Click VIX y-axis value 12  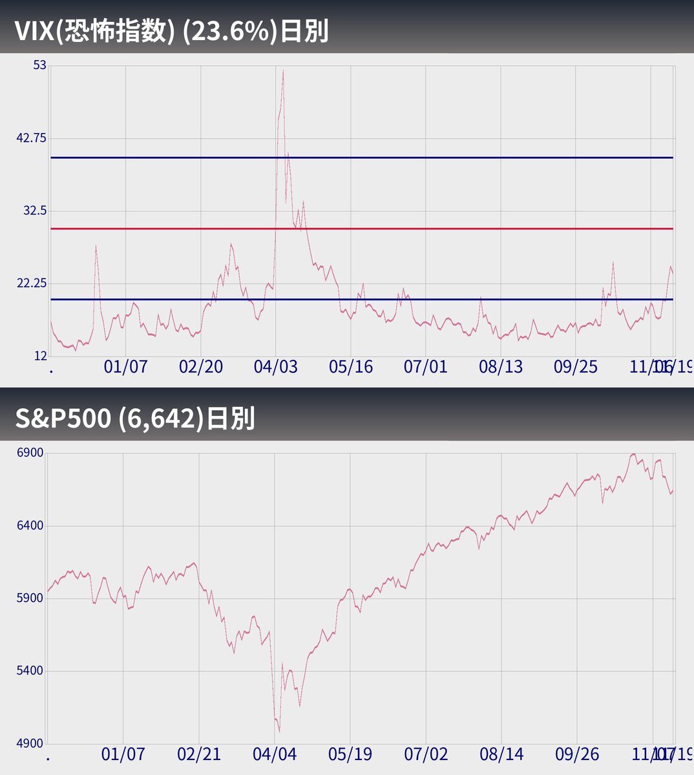point(40,356)
